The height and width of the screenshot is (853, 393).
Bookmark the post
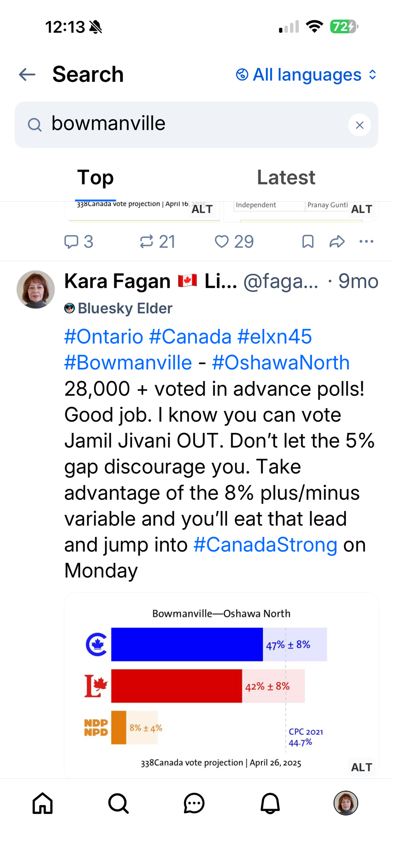coord(308,242)
